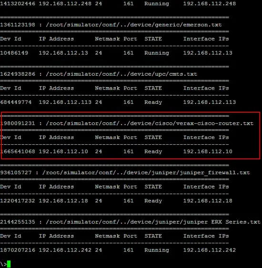Viewport: 262px width, 268px height.
Task: Click the emerson.txt device file path
Action: [x=134, y=25]
